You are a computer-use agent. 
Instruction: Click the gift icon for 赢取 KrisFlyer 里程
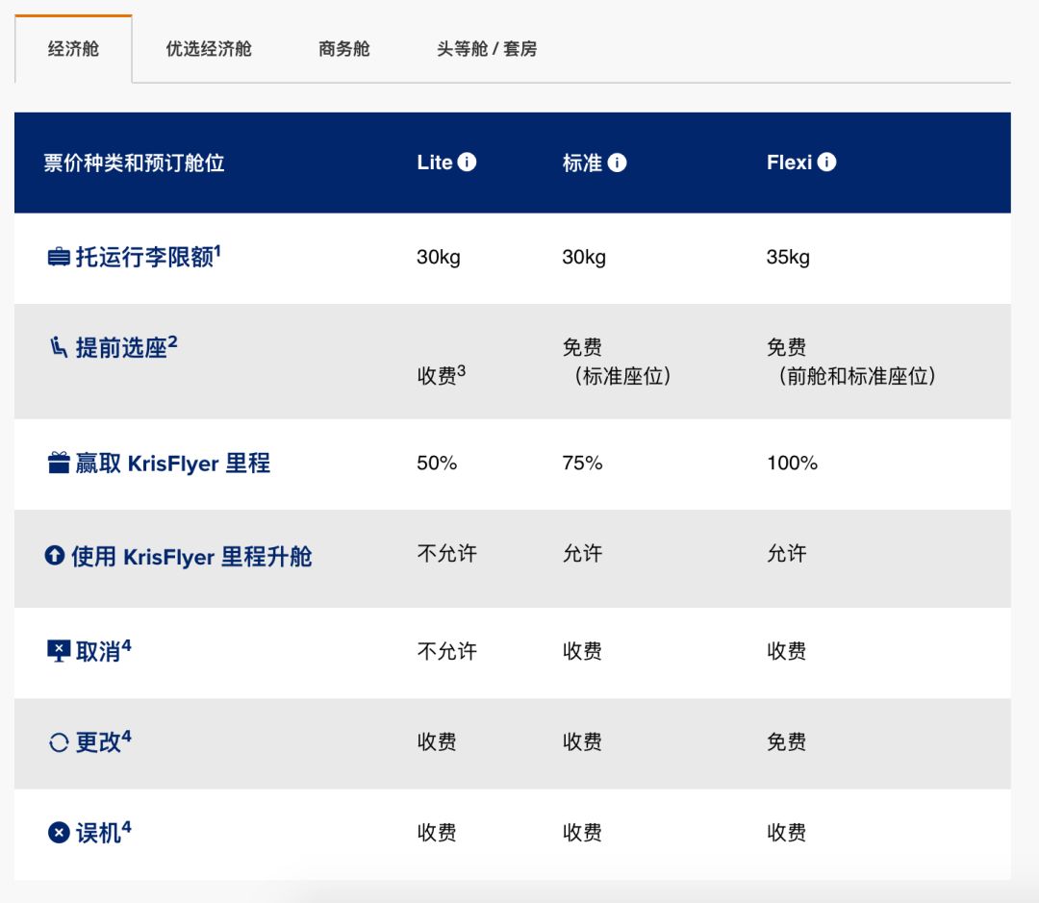pos(59,464)
